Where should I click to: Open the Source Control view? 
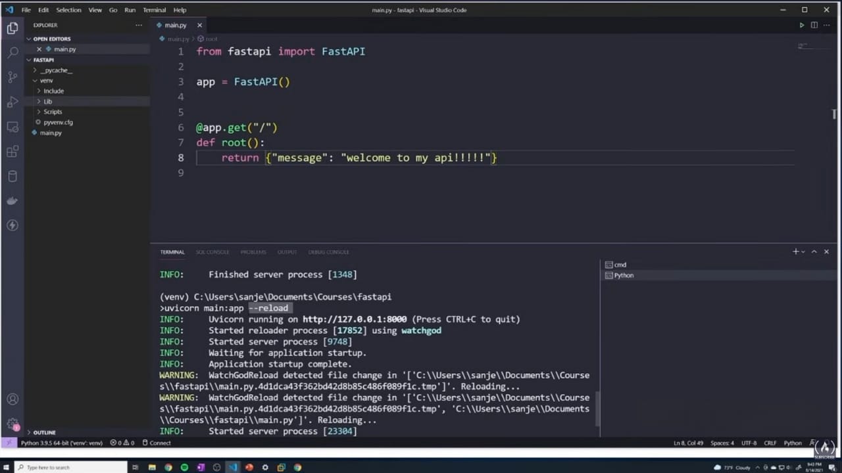coord(12,77)
